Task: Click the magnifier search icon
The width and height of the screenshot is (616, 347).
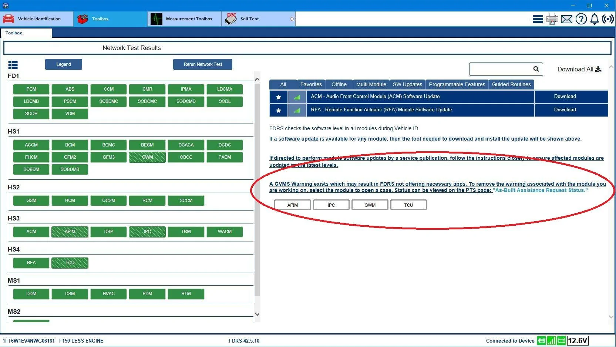Action: (x=536, y=69)
